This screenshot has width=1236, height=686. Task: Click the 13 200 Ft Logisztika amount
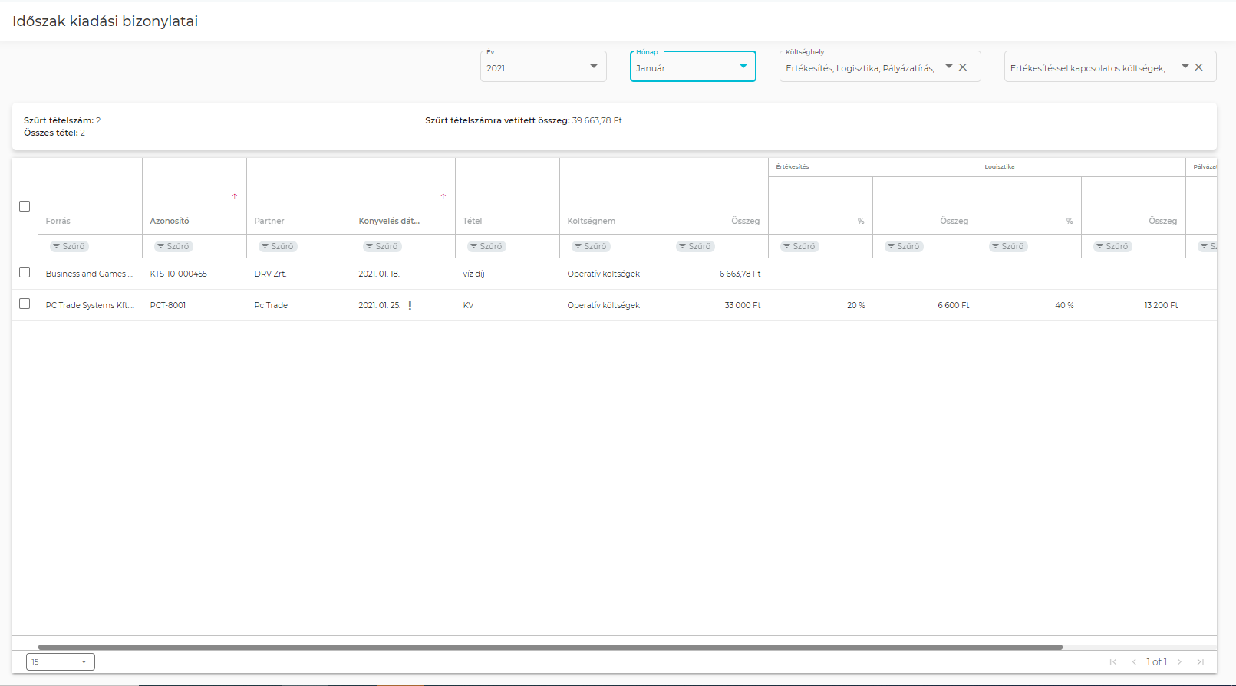pos(1162,305)
